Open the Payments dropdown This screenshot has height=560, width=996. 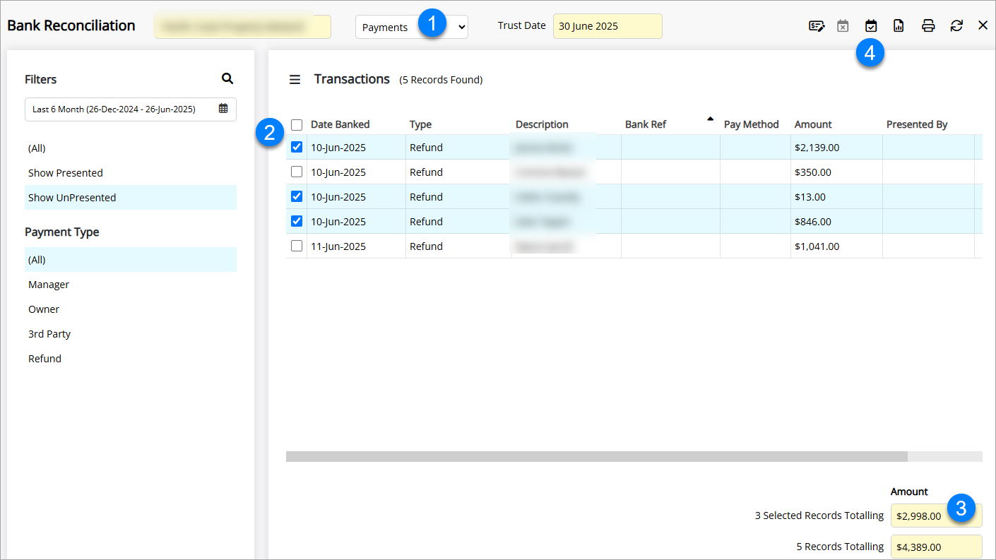411,27
